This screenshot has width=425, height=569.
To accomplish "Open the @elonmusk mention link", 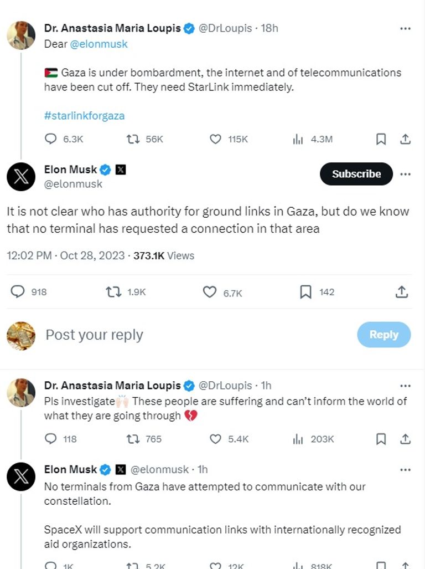I will coord(99,44).
